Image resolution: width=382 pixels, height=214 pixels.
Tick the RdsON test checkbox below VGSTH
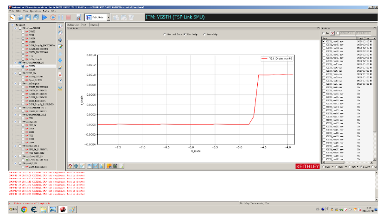23,69
